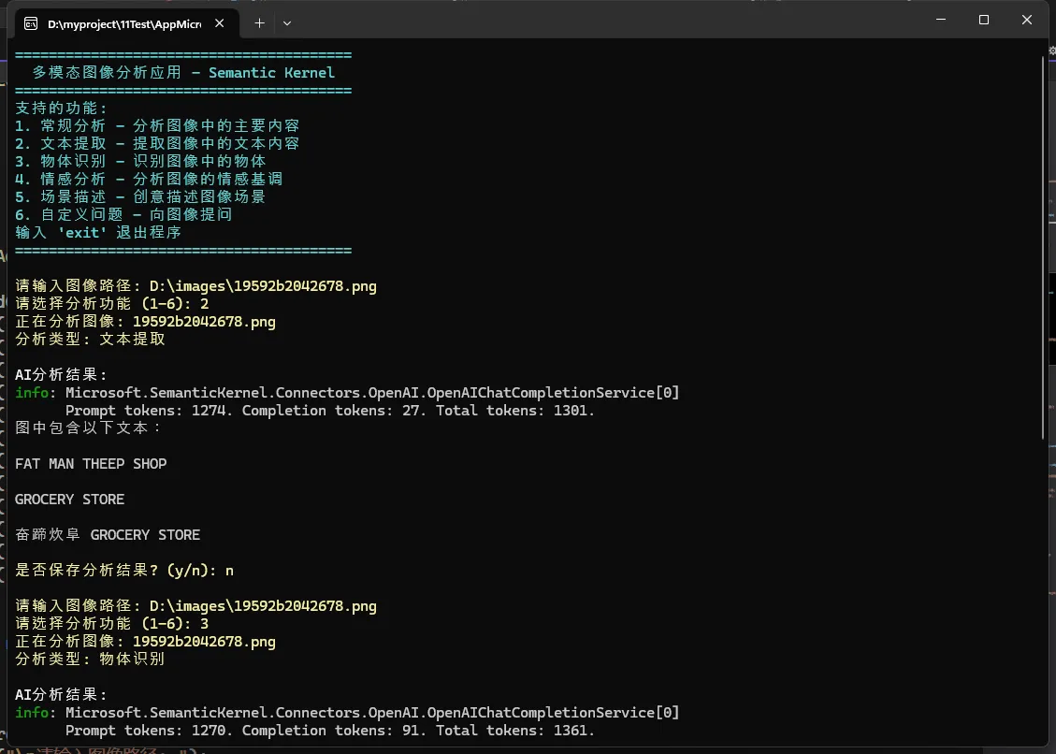1056x754 pixels.
Task: Click the '多模态图像分析应用 - Semantic Kernel' header
Action: point(183,73)
